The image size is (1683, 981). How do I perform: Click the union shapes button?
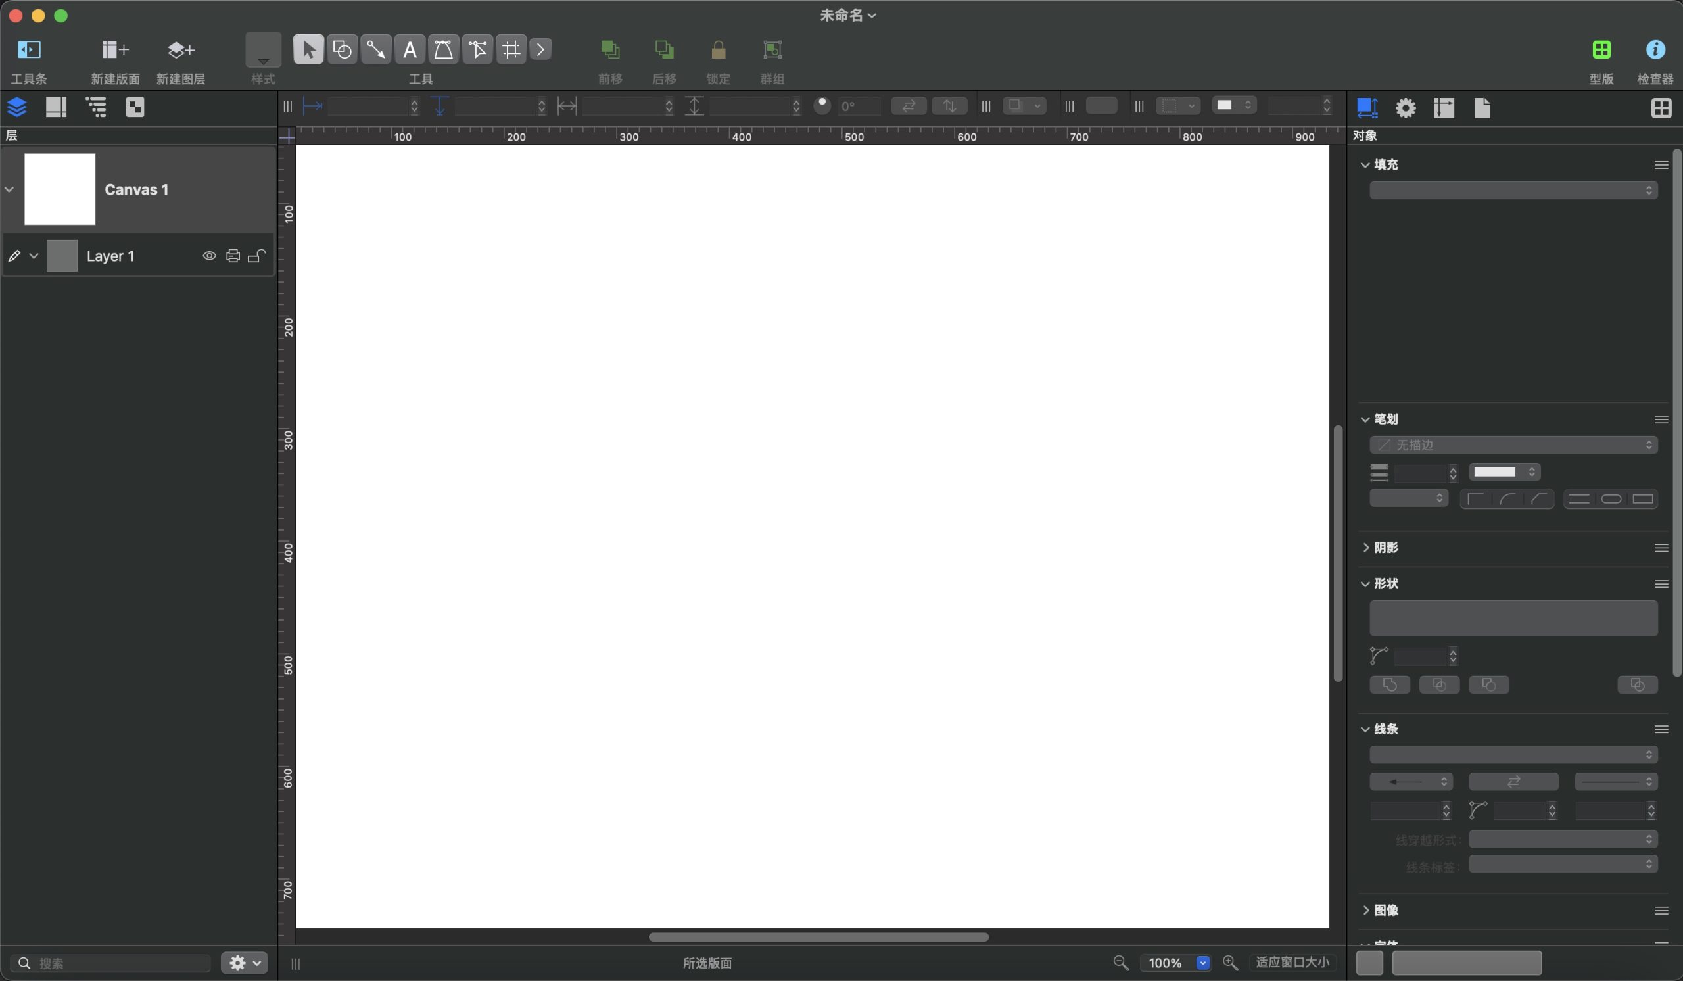click(x=1390, y=684)
